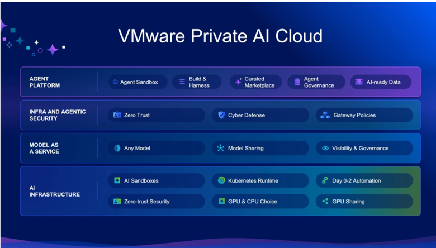Viewport: 436px width, 248px height.
Task: Click the Agent Sandbox robot icon
Action: pos(115,82)
